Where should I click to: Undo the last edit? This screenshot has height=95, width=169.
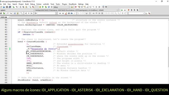(x=13, y=7)
